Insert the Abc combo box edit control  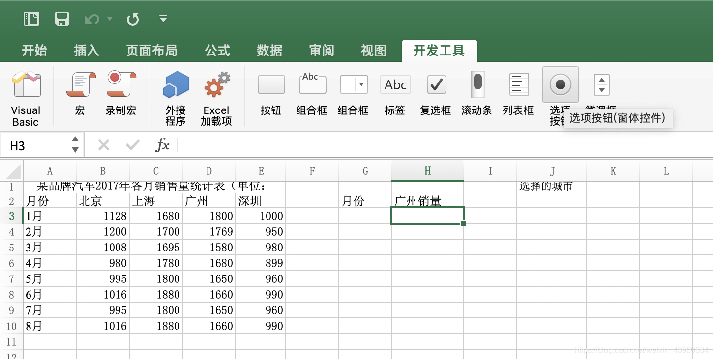pyautogui.click(x=312, y=93)
